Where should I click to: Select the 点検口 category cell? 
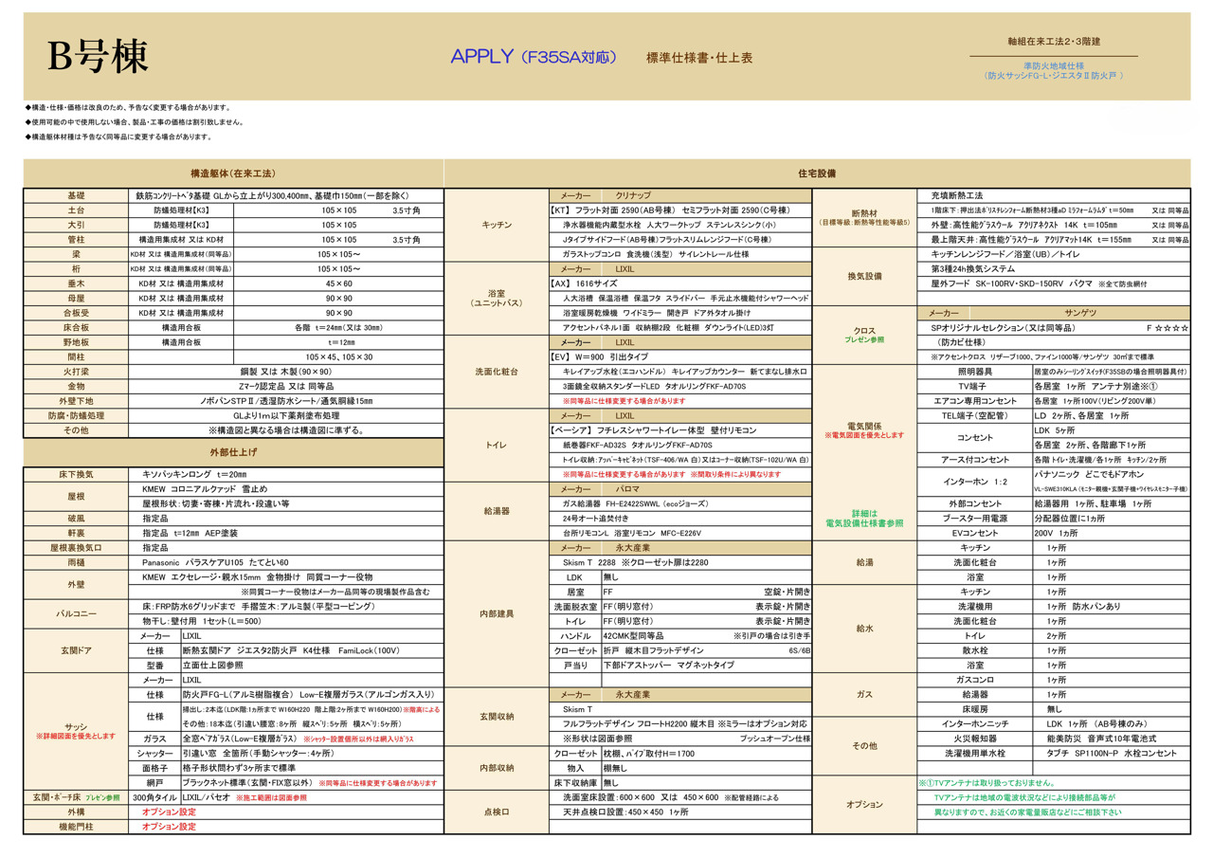(x=497, y=812)
